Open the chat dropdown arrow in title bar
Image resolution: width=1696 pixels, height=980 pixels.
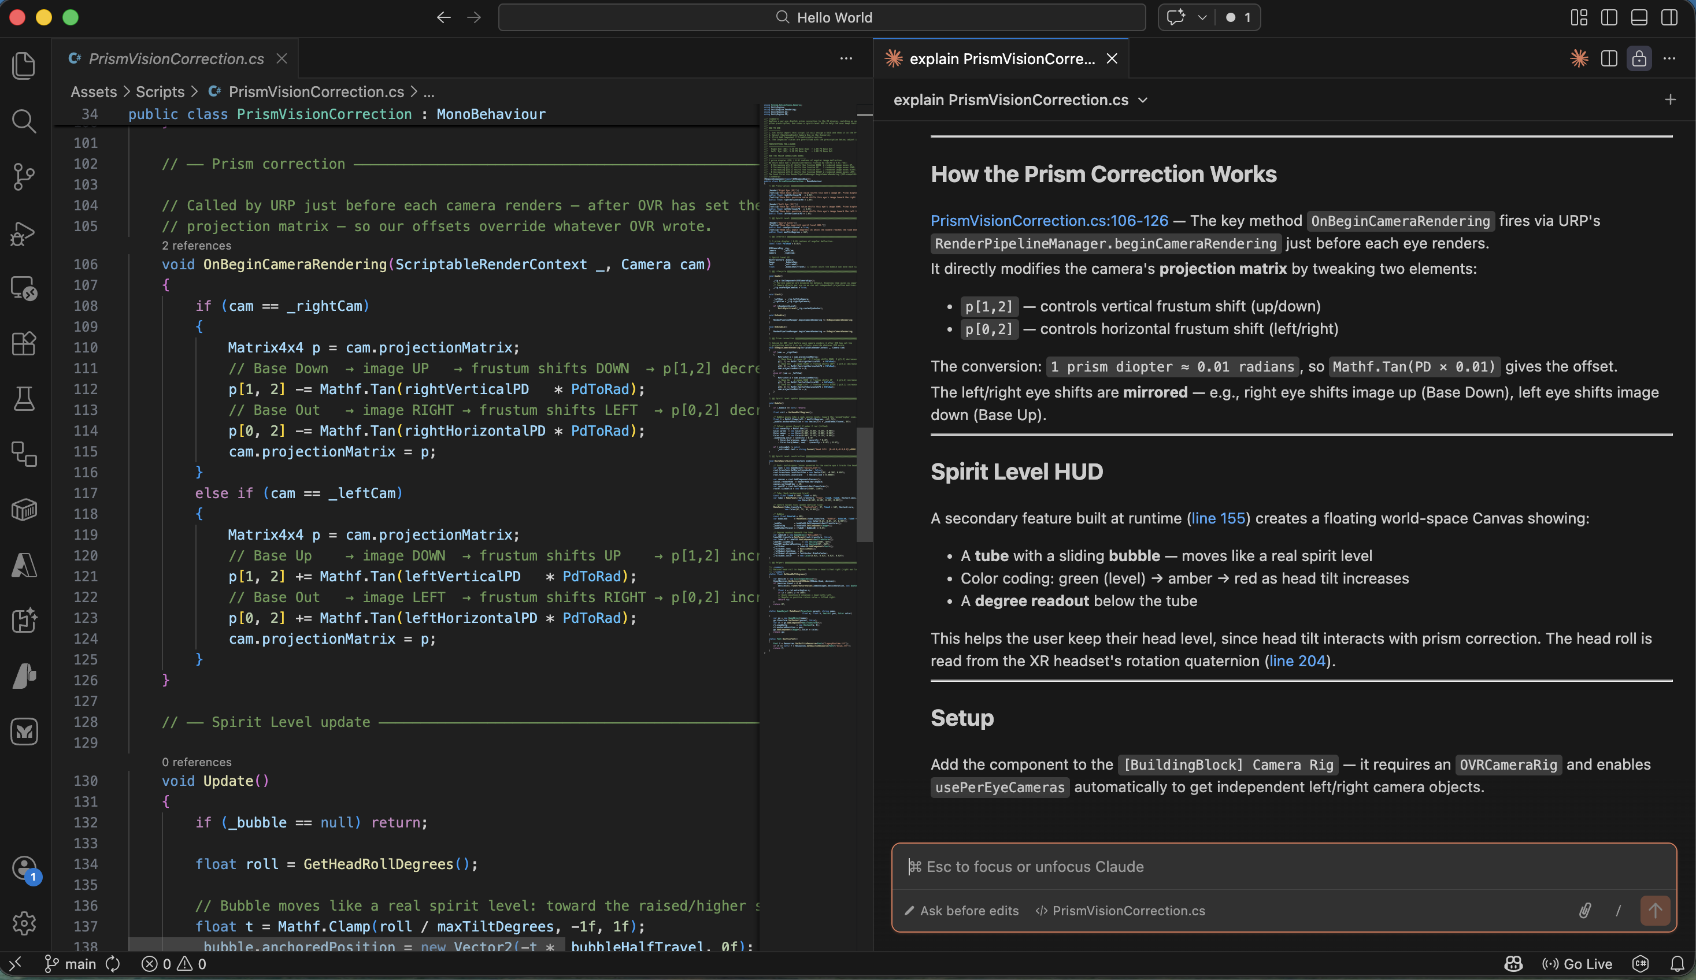1202,17
